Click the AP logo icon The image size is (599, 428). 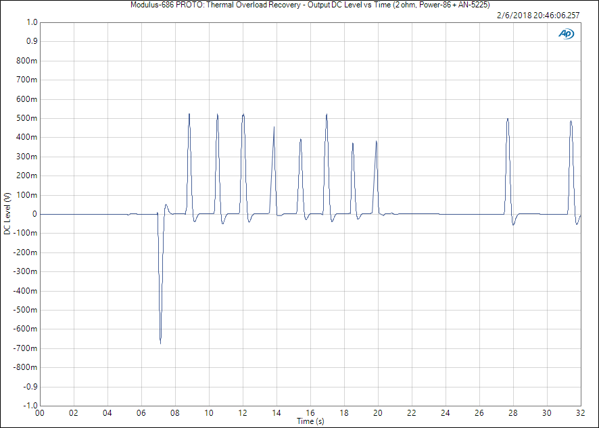pos(566,34)
